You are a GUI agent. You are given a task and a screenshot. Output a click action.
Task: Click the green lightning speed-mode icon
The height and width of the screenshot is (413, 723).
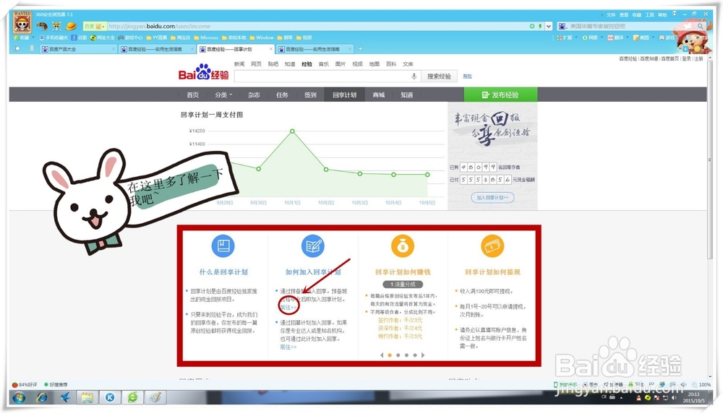pyautogui.click(x=540, y=26)
